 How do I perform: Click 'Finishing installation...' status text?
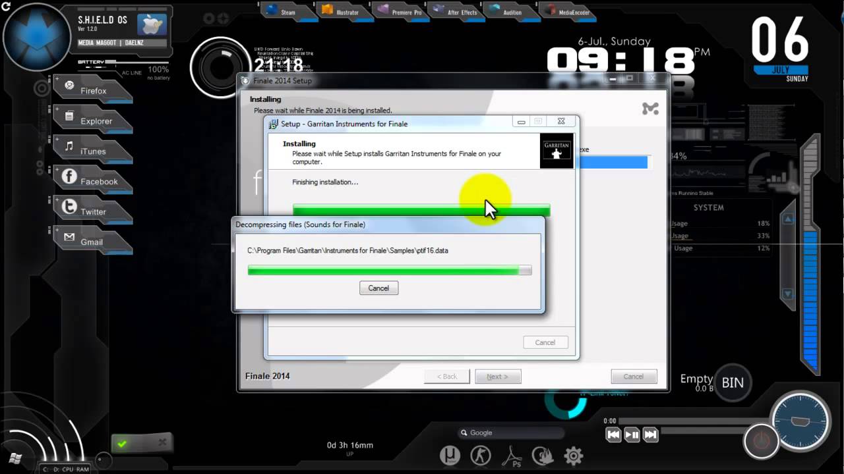[325, 182]
